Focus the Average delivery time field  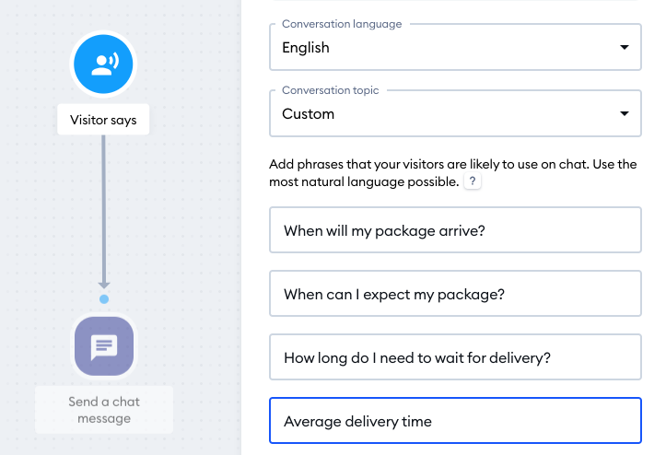tap(455, 421)
